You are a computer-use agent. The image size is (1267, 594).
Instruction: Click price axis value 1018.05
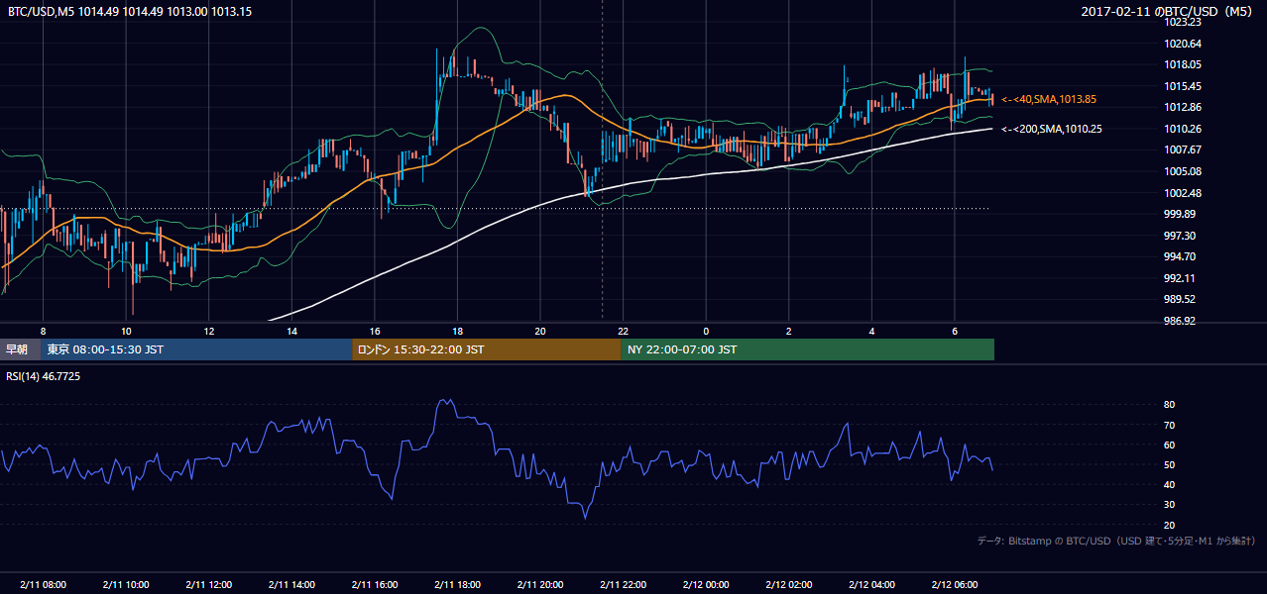coord(1185,64)
